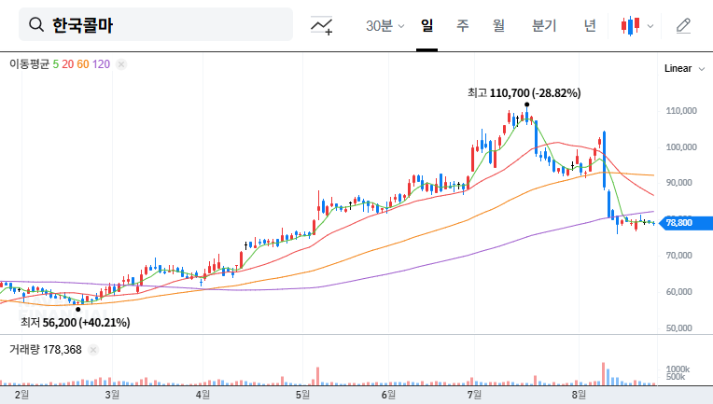
Task: Click the 70,000 price axis label
Action: 678,256
